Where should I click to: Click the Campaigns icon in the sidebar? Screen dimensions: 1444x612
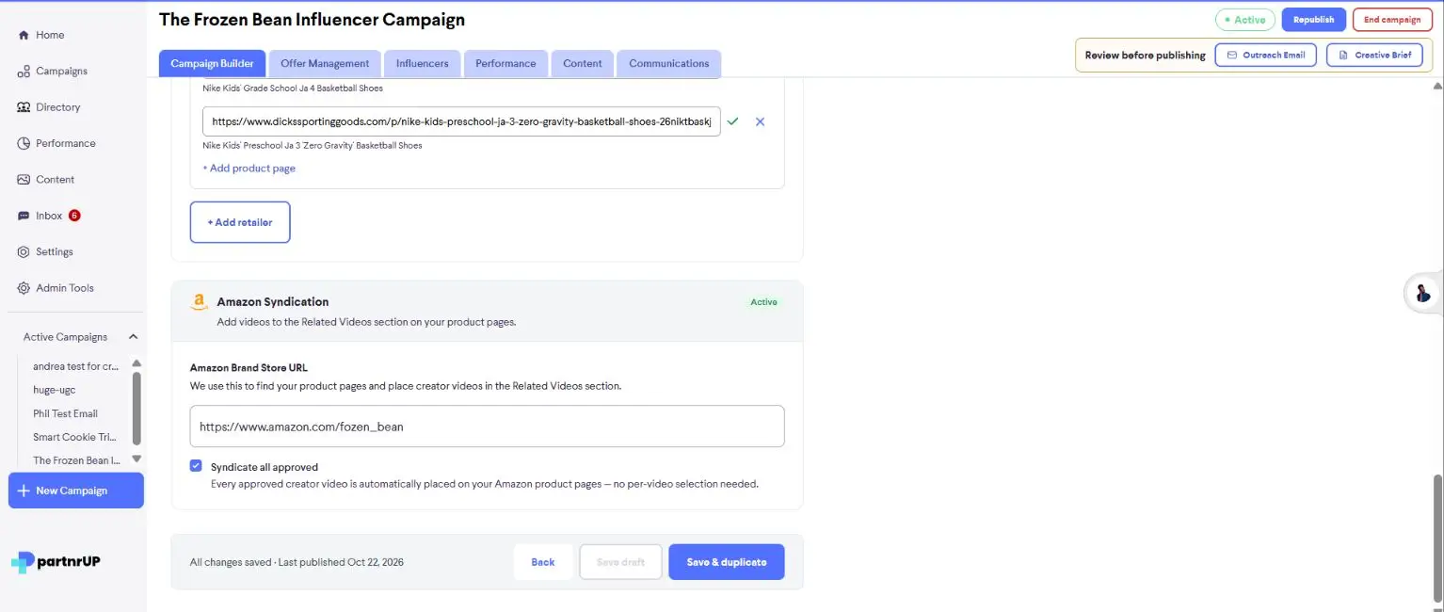pos(24,72)
